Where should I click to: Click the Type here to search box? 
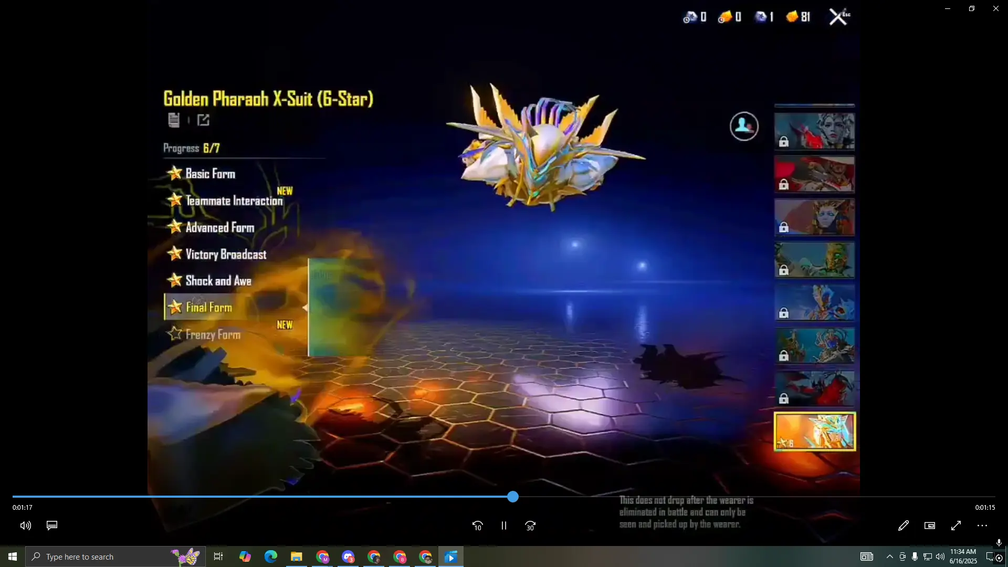(105, 556)
